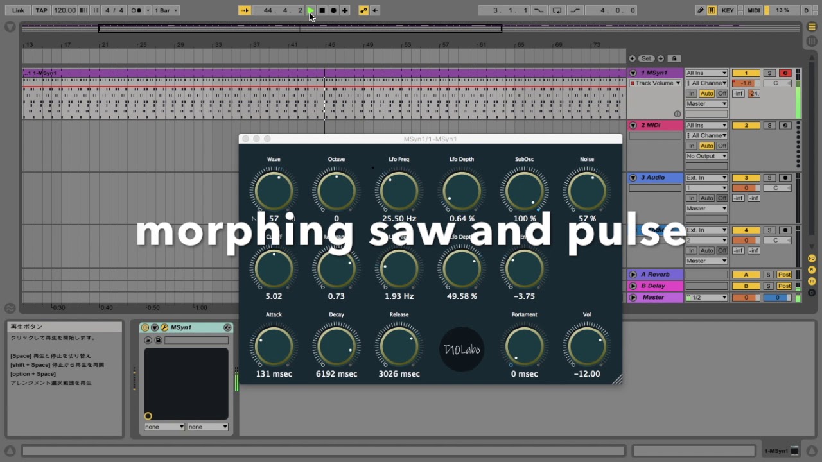
Task: Collapse track 1 MSyn1
Action: 633,73
